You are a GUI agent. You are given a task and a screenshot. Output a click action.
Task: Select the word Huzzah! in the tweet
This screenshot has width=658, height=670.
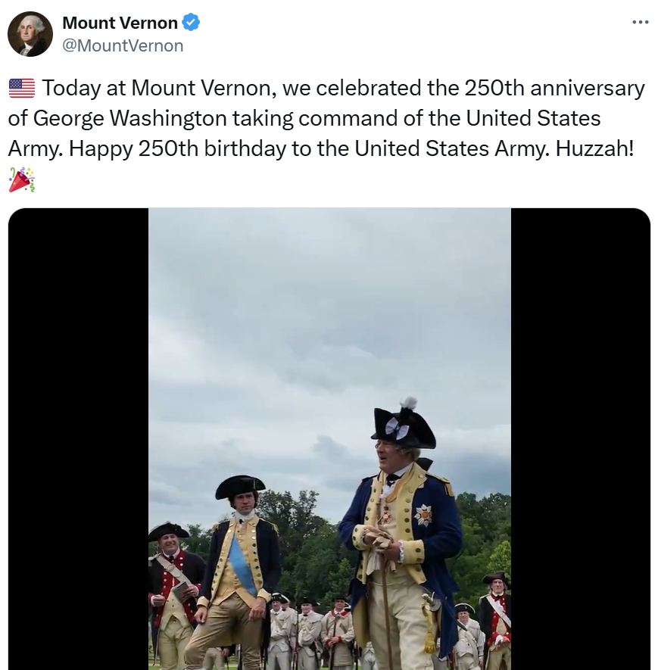pyautogui.click(x=594, y=148)
